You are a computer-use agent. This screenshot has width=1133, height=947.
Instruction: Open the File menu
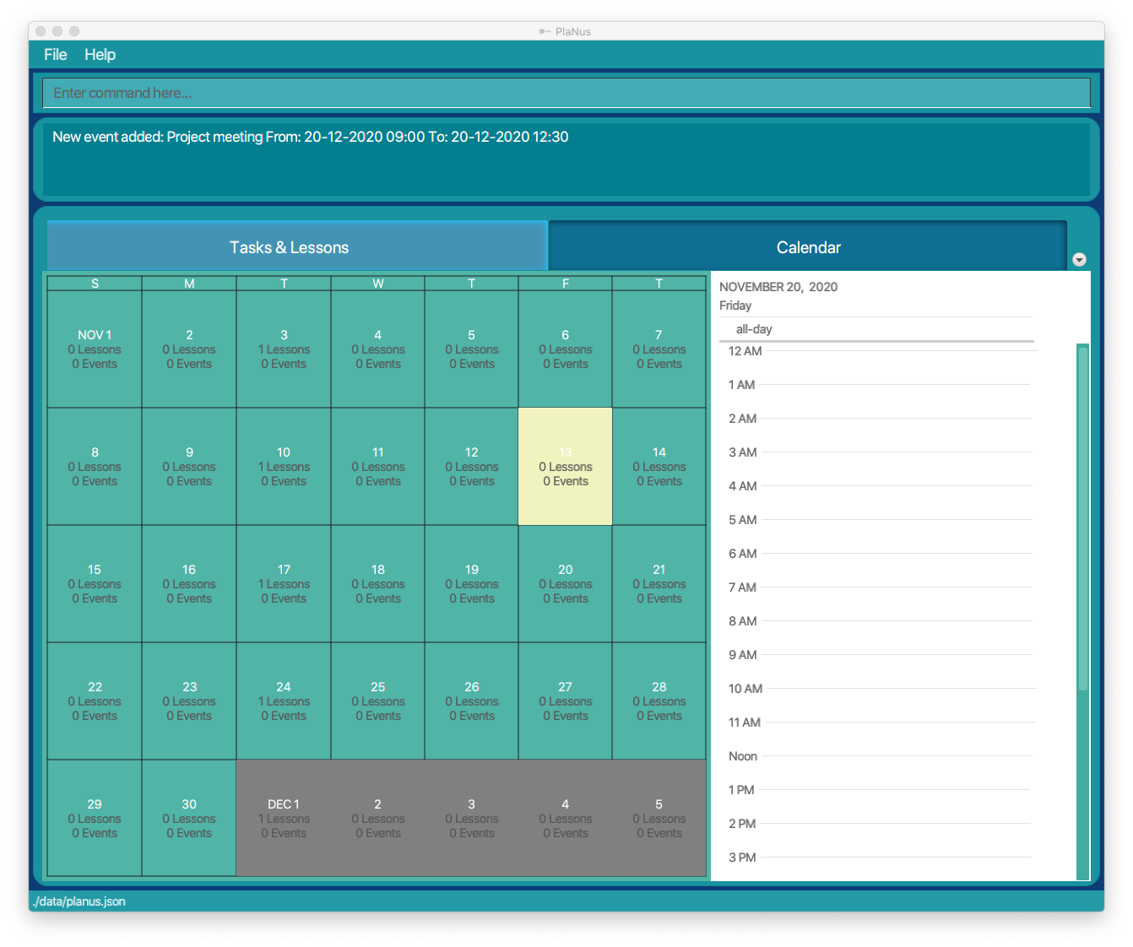(x=56, y=55)
